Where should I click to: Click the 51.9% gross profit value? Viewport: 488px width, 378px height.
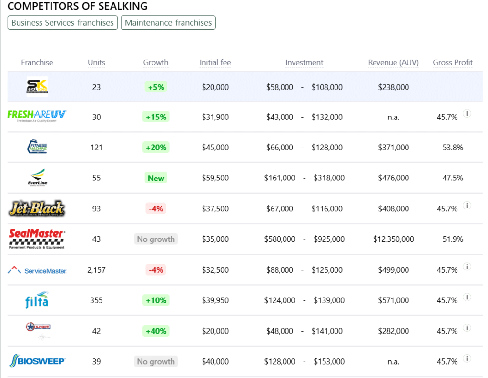click(x=453, y=239)
